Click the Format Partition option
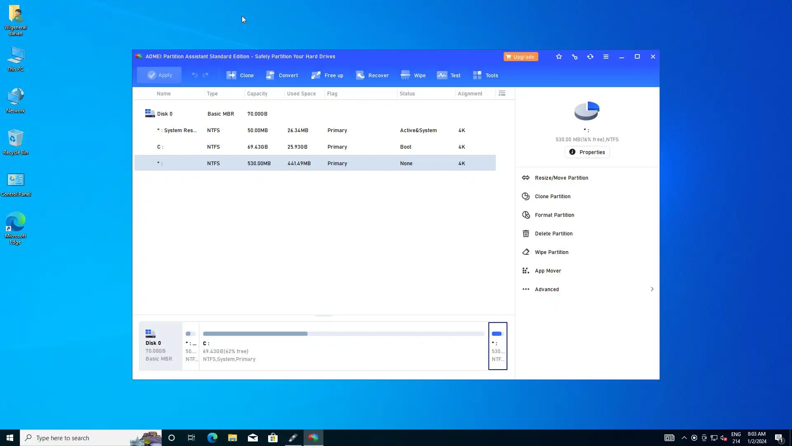 (554, 215)
